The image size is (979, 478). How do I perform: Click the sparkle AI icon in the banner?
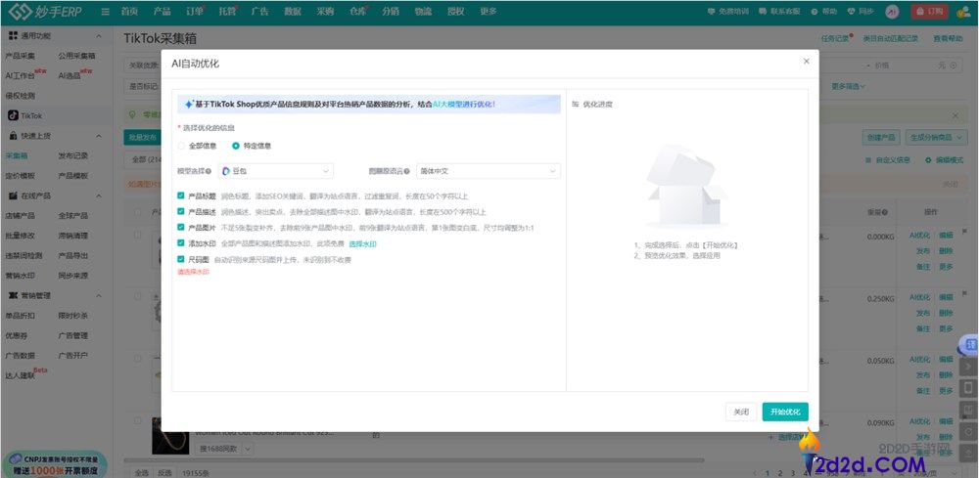pyautogui.click(x=189, y=105)
